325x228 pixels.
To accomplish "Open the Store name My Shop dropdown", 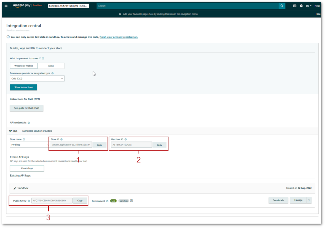I will coord(28,145).
